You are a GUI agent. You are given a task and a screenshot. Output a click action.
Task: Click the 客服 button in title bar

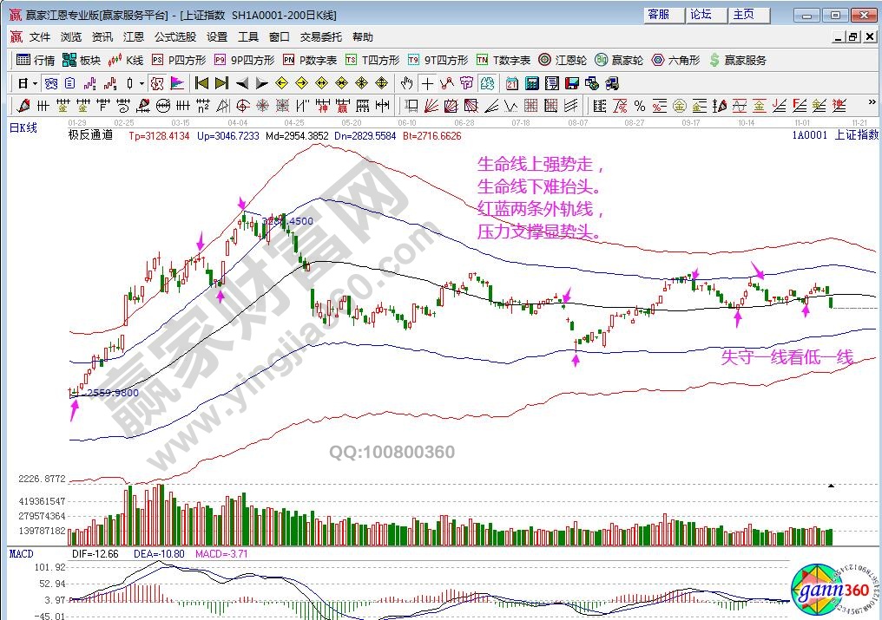click(x=659, y=15)
